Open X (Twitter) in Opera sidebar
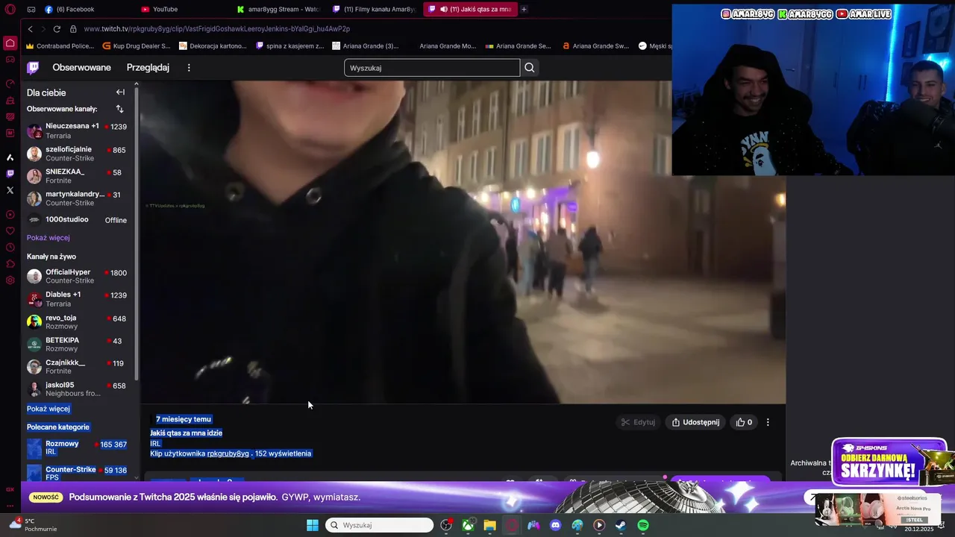Screen dimensions: 955x537 click(10, 190)
